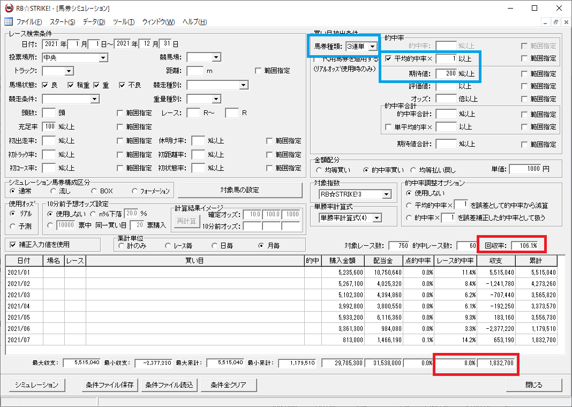Toggle the 重 track condition checkbox

pyautogui.click(x=96, y=85)
